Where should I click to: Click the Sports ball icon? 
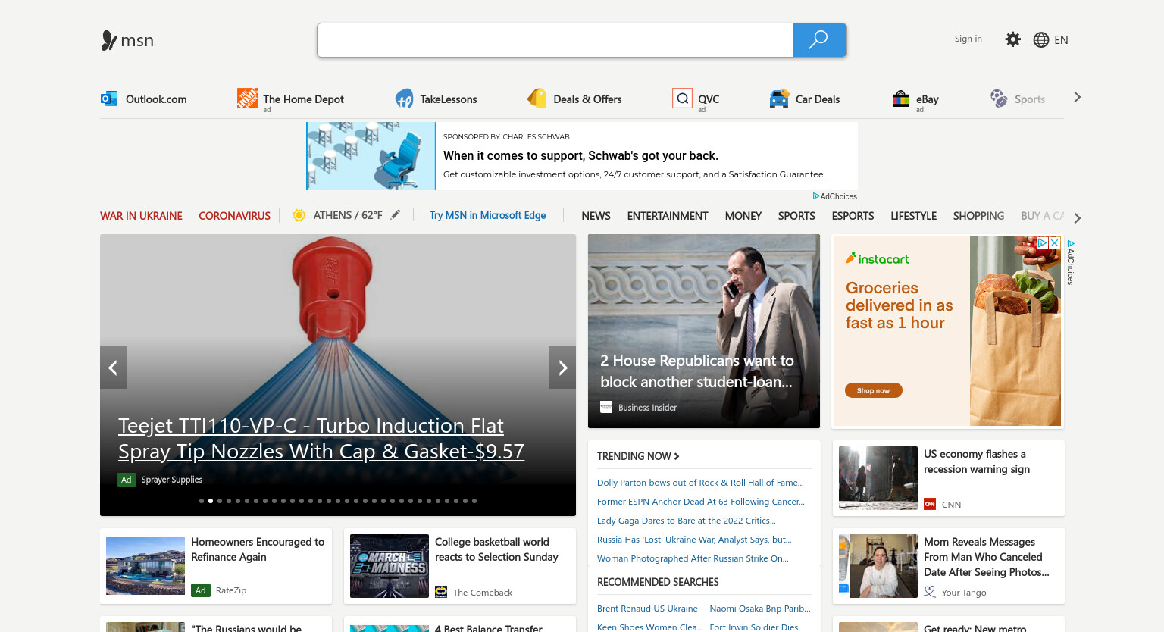click(x=999, y=99)
